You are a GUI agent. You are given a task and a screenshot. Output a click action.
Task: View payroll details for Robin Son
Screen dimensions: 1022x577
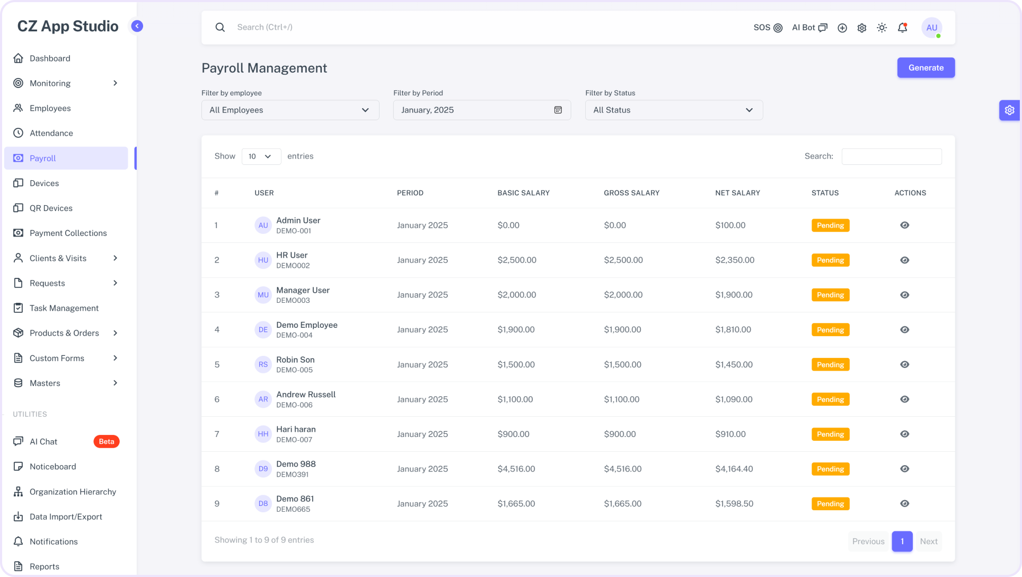[x=904, y=364]
